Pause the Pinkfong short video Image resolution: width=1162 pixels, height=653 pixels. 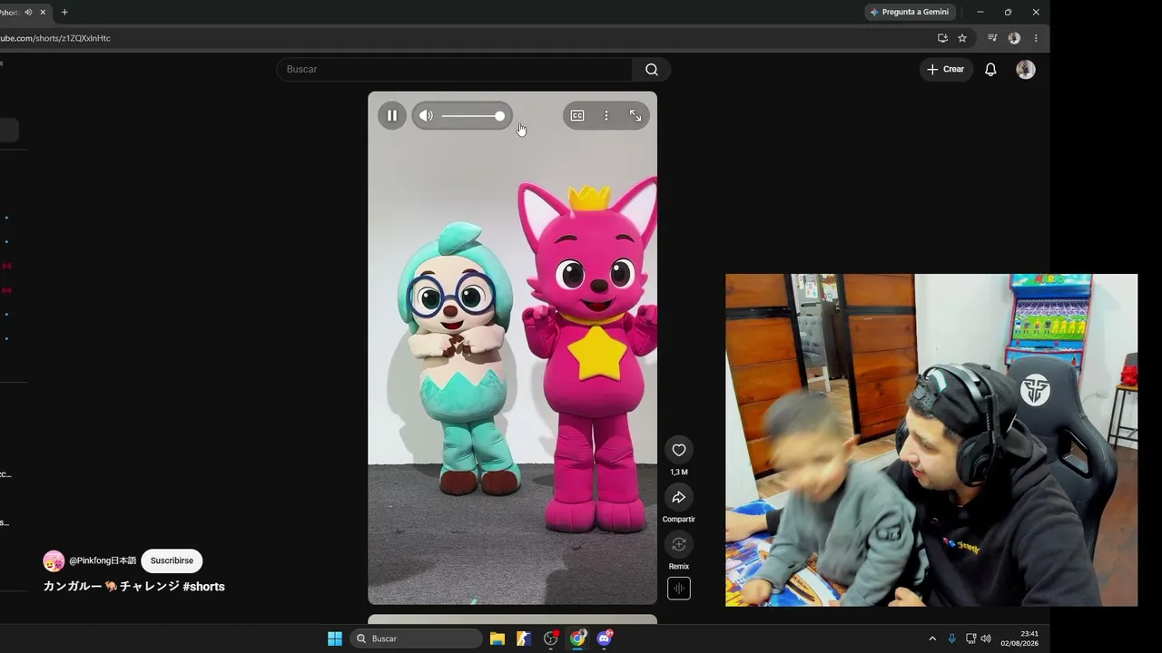(392, 116)
